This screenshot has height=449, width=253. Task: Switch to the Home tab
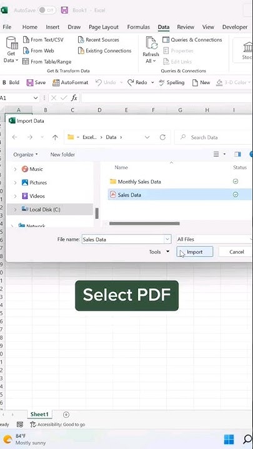(30, 27)
